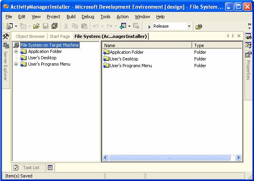Click the icon right of the Release combo box
Image resolution: width=254 pixels, height=181 pixels.
(x=199, y=26)
